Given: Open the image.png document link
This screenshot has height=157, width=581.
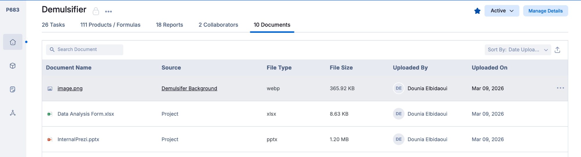Looking at the screenshot, I should click(70, 89).
